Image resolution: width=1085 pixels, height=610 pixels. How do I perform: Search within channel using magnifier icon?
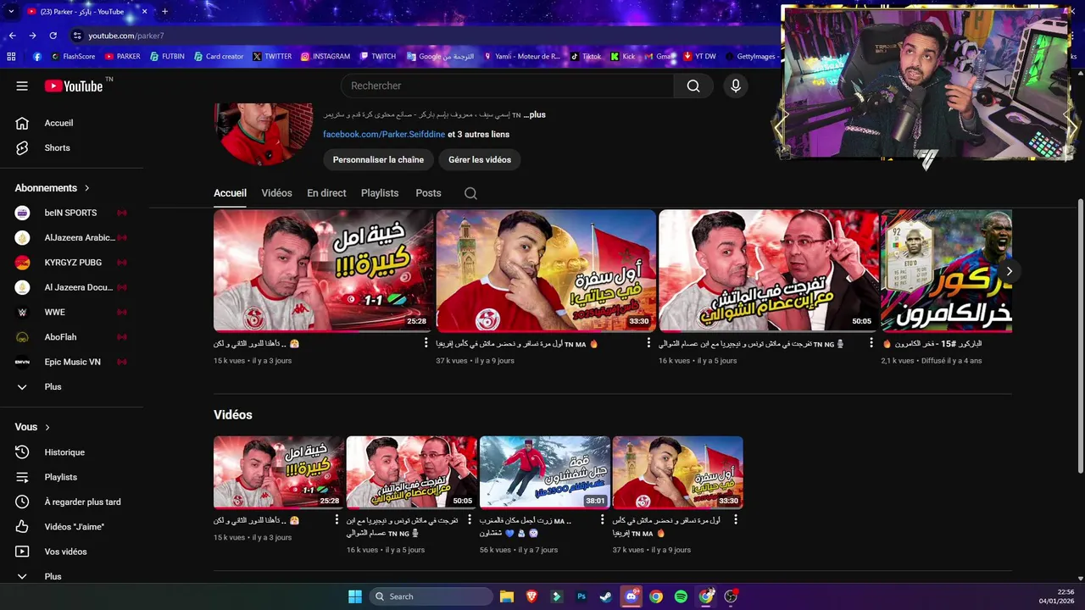(470, 193)
